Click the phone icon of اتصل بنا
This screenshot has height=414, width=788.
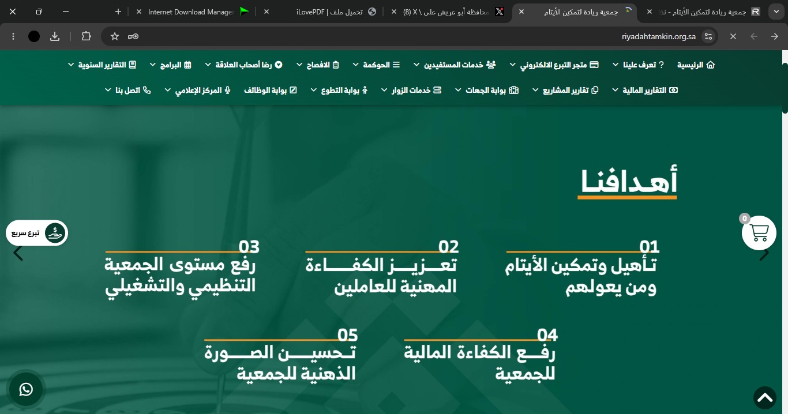coord(147,90)
